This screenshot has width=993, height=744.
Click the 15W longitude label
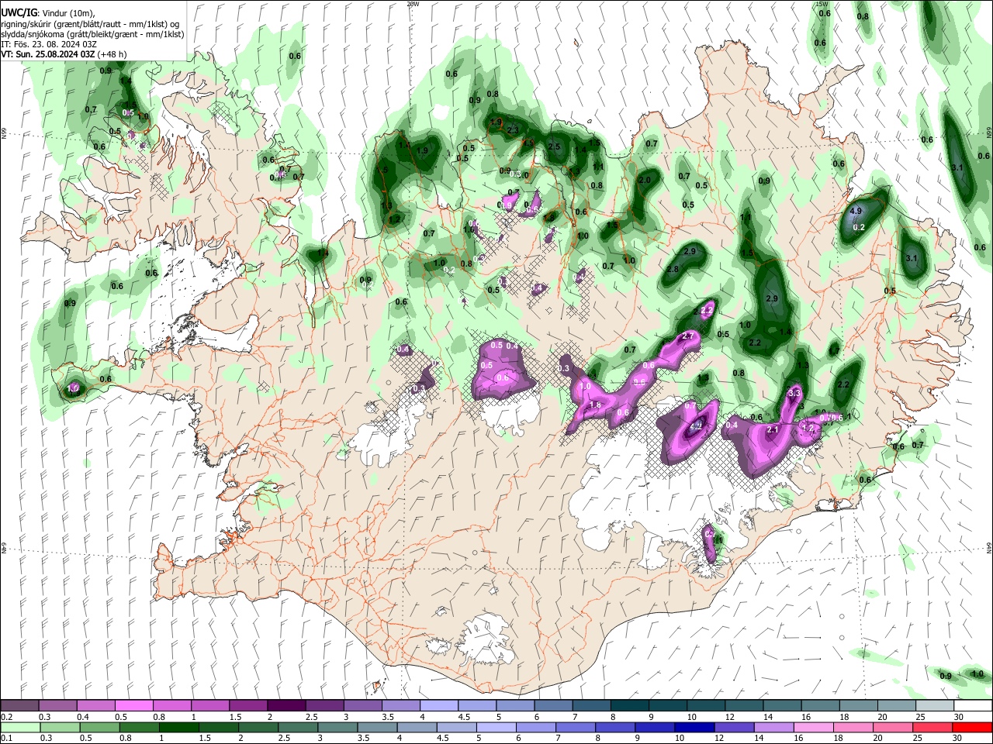[x=822, y=4]
